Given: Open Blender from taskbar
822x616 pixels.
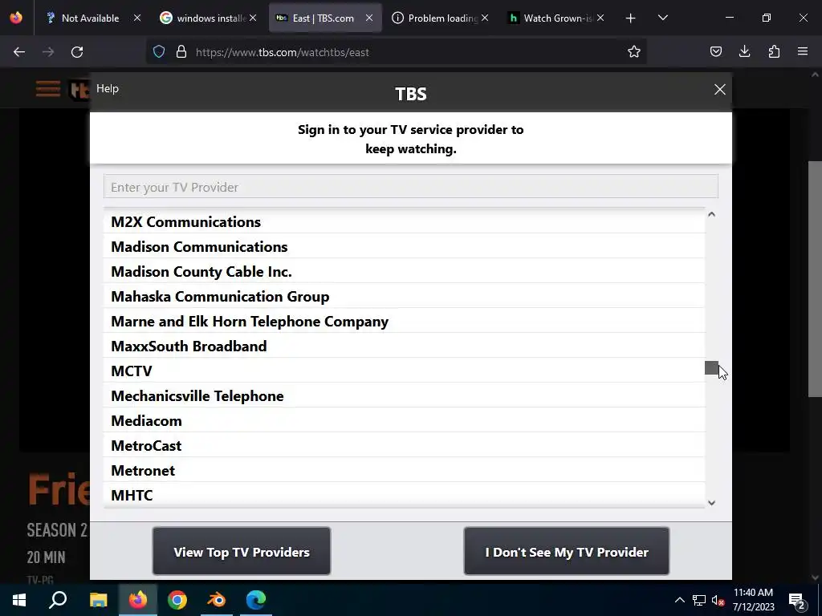Looking at the screenshot, I should 217,600.
